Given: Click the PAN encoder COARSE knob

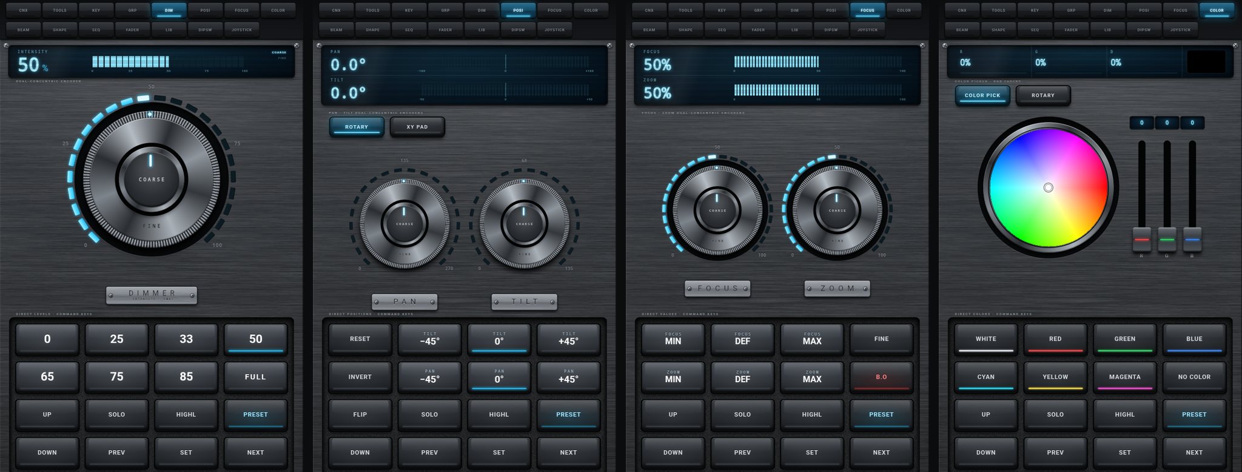Looking at the screenshot, I should tap(404, 223).
